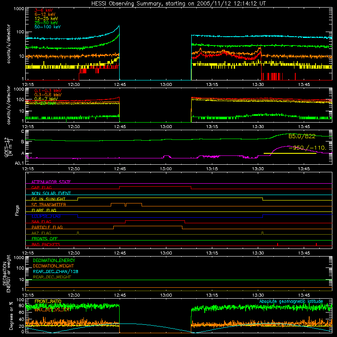
Task: Select the NON_SOLAR_EVENT flag label
Action: 51,193
